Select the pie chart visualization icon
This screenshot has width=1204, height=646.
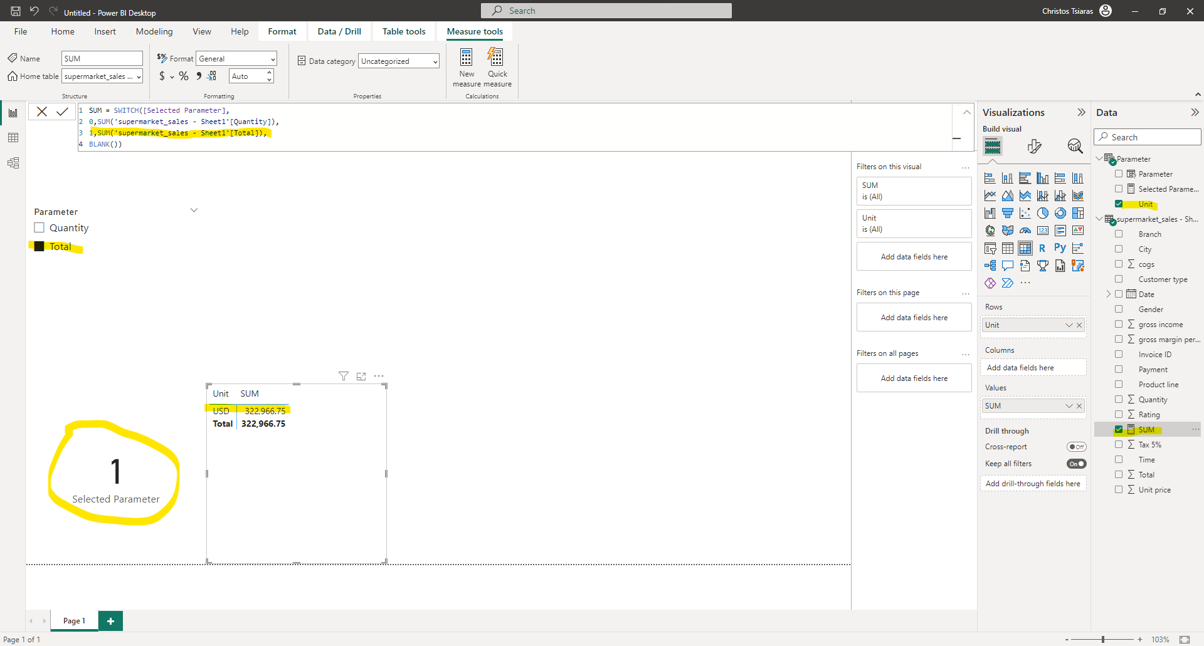tap(1043, 213)
